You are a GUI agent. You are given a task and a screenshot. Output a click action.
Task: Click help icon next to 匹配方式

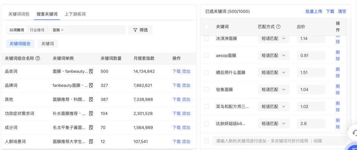pos(278,26)
